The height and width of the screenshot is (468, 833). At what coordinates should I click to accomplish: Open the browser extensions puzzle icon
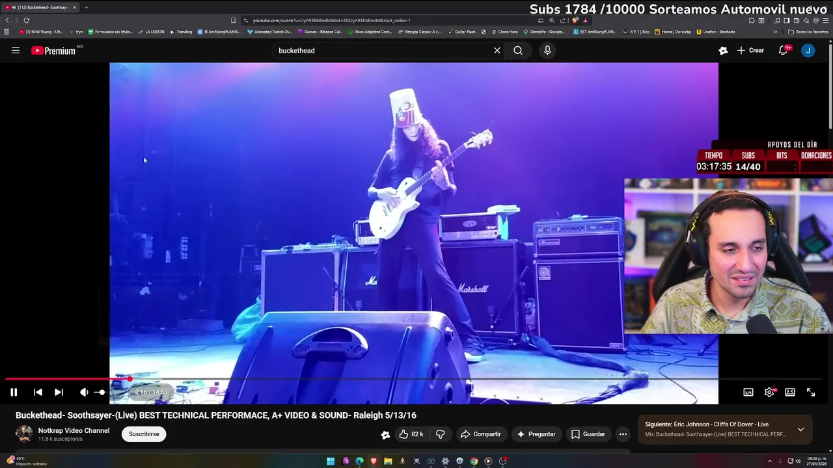pyautogui.click(x=751, y=20)
